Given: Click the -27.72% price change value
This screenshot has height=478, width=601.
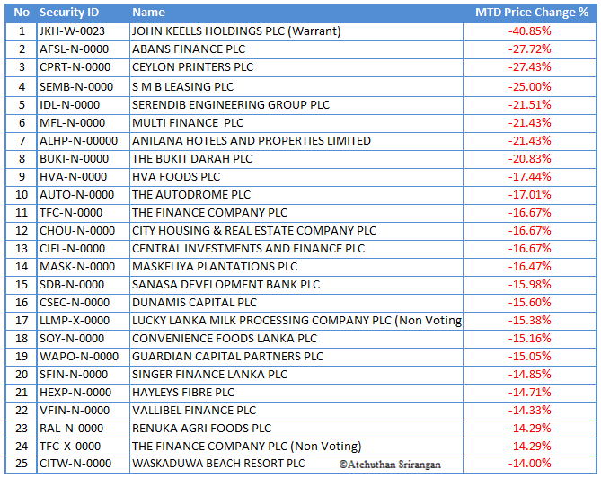Looking at the screenshot, I should [x=530, y=49].
